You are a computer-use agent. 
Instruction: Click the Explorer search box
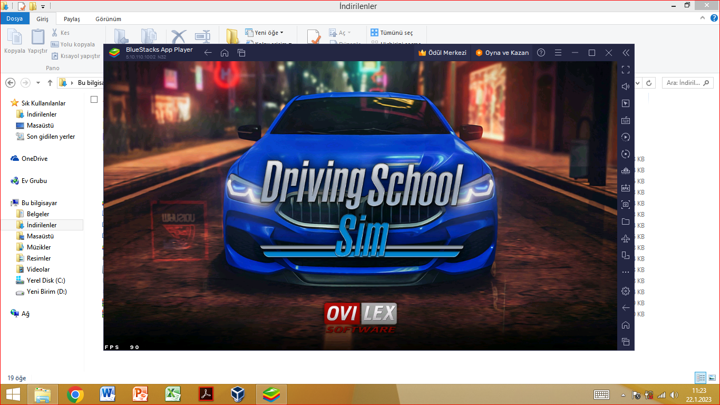pyautogui.click(x=688, y=83)
